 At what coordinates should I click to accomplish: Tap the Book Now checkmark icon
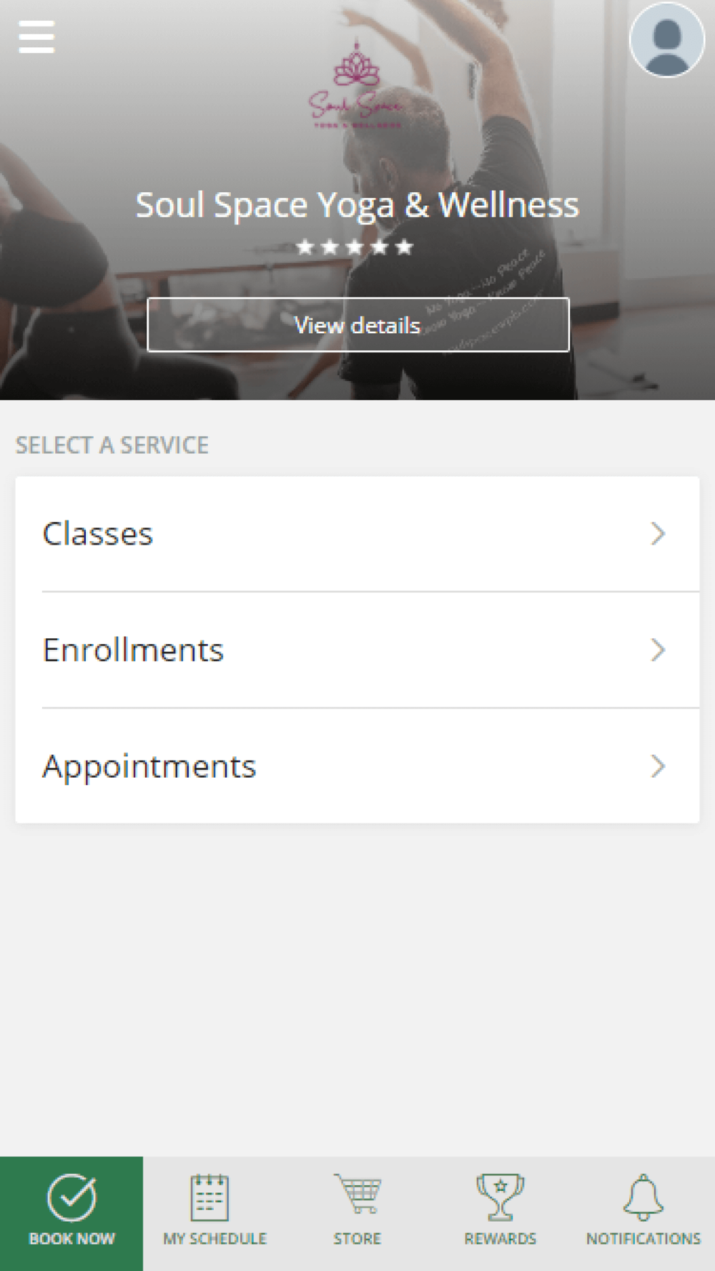(x=71, y=1197)
